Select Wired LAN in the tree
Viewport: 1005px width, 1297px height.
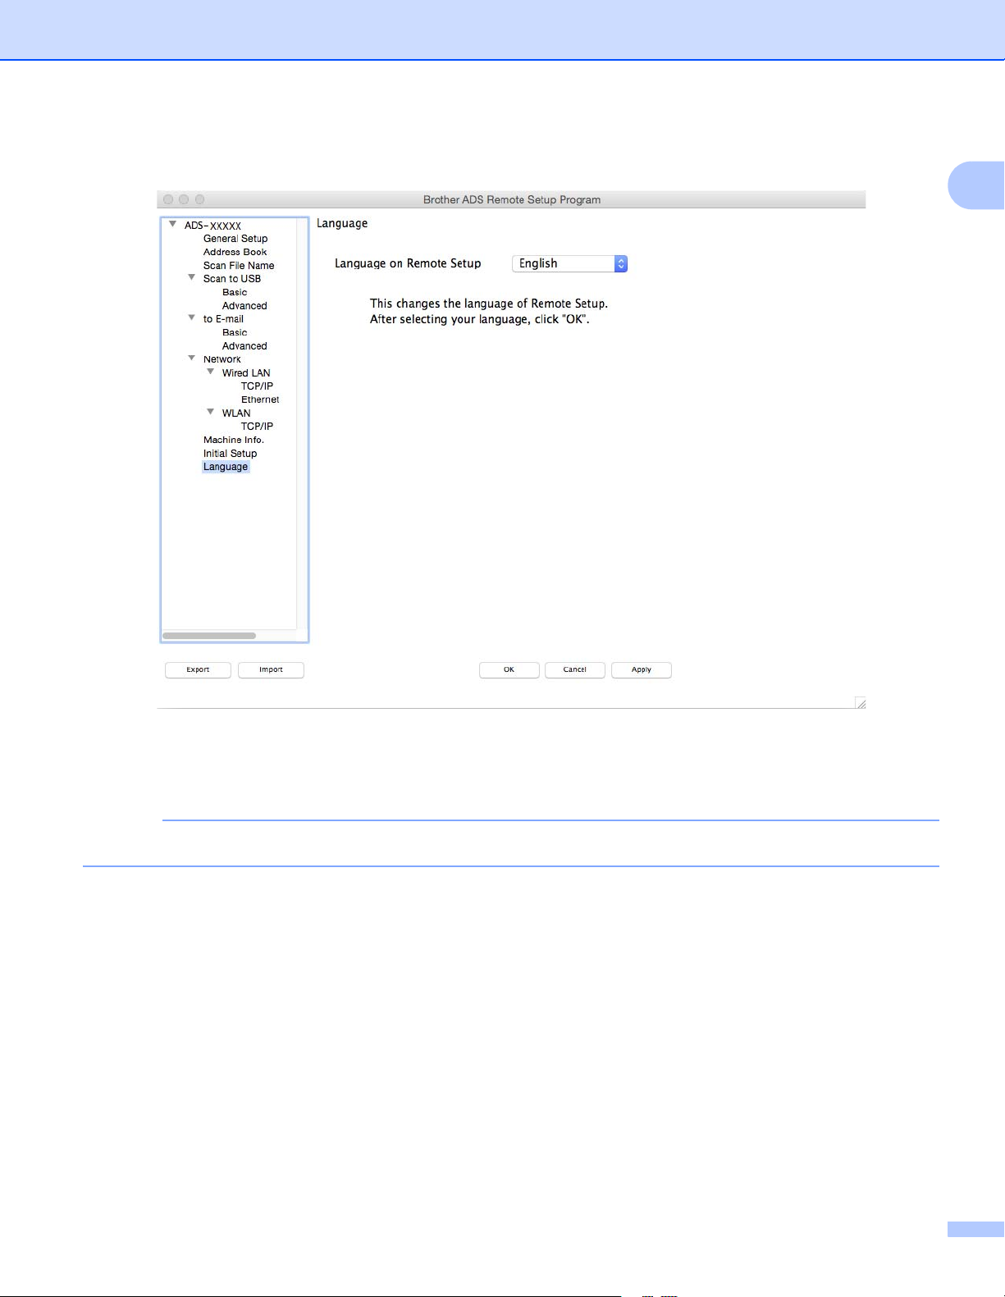[246, 373]
